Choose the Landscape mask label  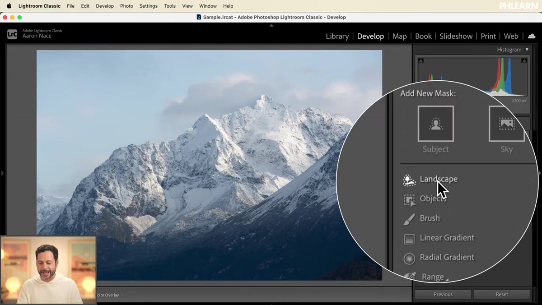(x=439, y=179)
